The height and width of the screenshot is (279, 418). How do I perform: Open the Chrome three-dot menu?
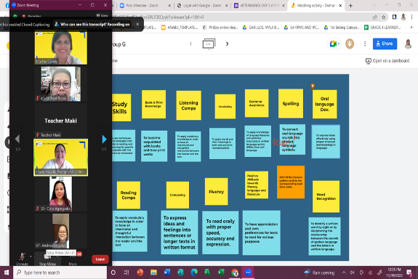coord(412,17)
